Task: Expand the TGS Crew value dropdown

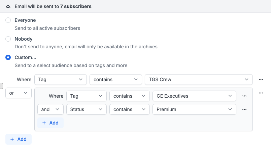Action: click(198, 80)
